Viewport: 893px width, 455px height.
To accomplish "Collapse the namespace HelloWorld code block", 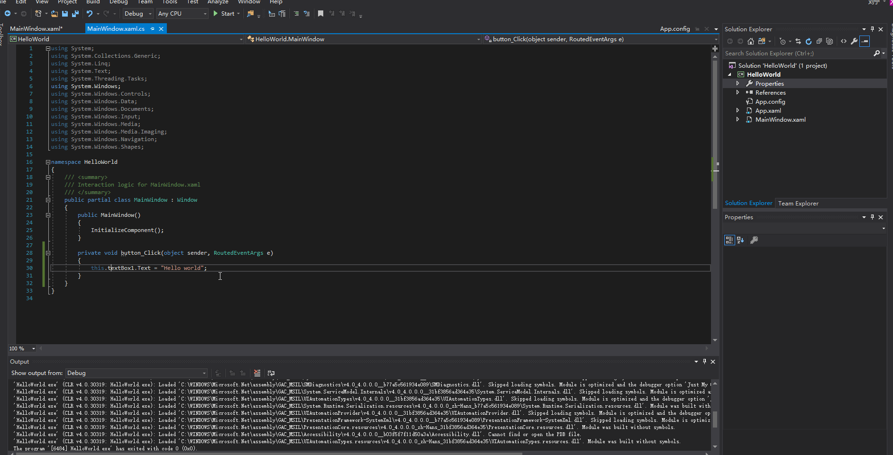I will pos(48,162).
